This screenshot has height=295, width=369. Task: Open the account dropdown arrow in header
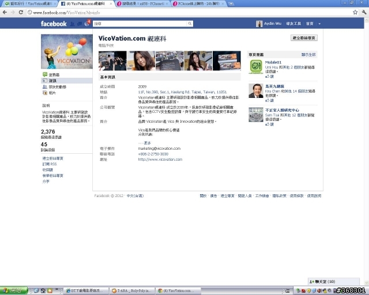[319, 24]
